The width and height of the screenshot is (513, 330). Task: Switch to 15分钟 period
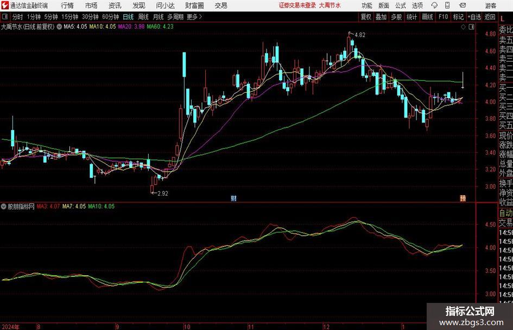click(x=70, y=17)
